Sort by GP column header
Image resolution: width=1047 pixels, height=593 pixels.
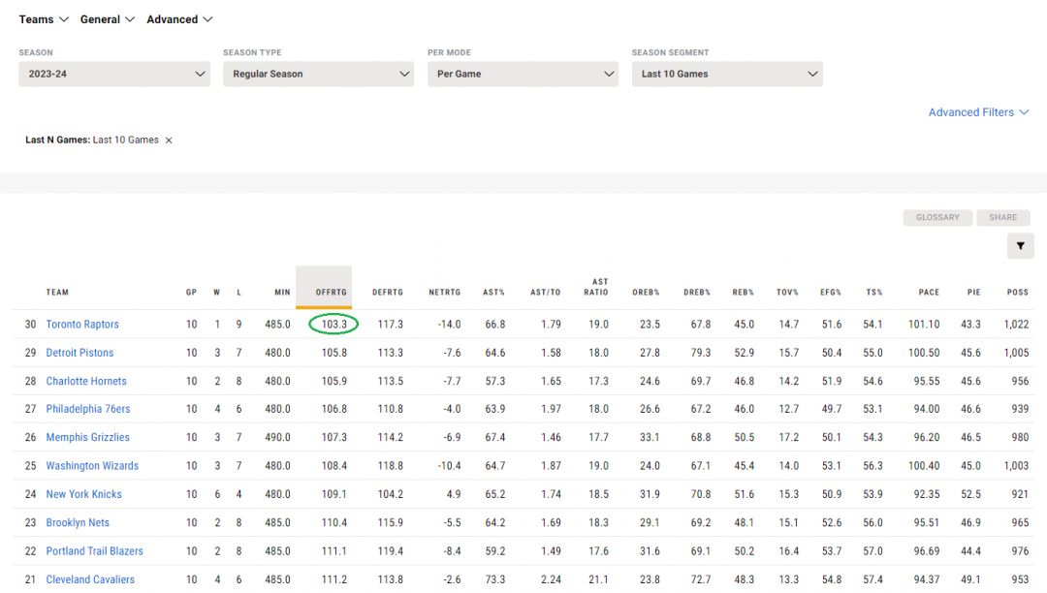[x=192, y=293]
